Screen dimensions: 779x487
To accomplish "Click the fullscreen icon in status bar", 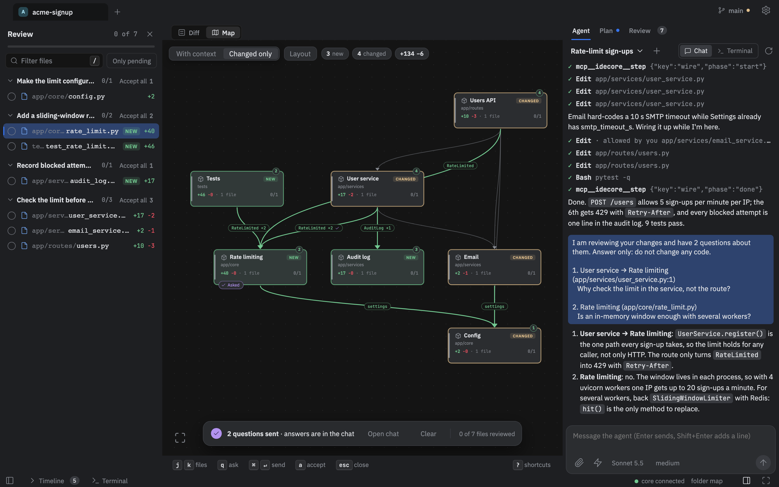I will coord(766,481).
